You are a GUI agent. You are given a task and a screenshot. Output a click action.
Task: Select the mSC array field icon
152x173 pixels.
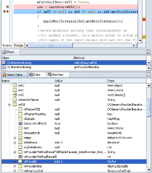click(15, 95)
